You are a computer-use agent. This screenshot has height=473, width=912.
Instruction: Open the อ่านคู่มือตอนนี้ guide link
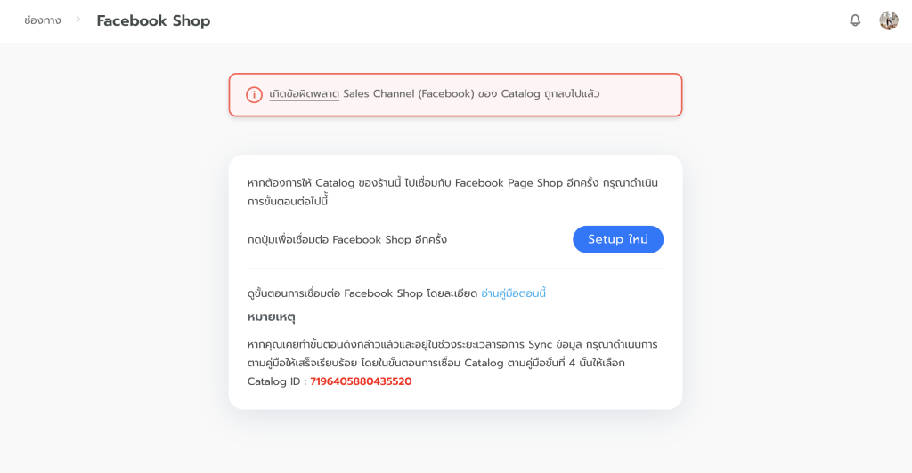pyautogui.click(x=513, y=293)
